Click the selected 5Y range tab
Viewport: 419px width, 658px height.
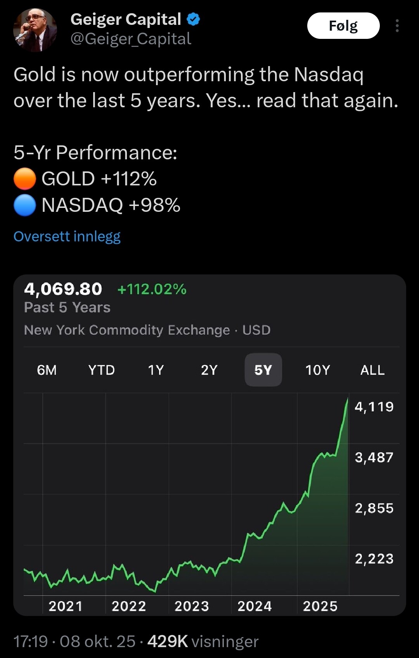(263, 370)
